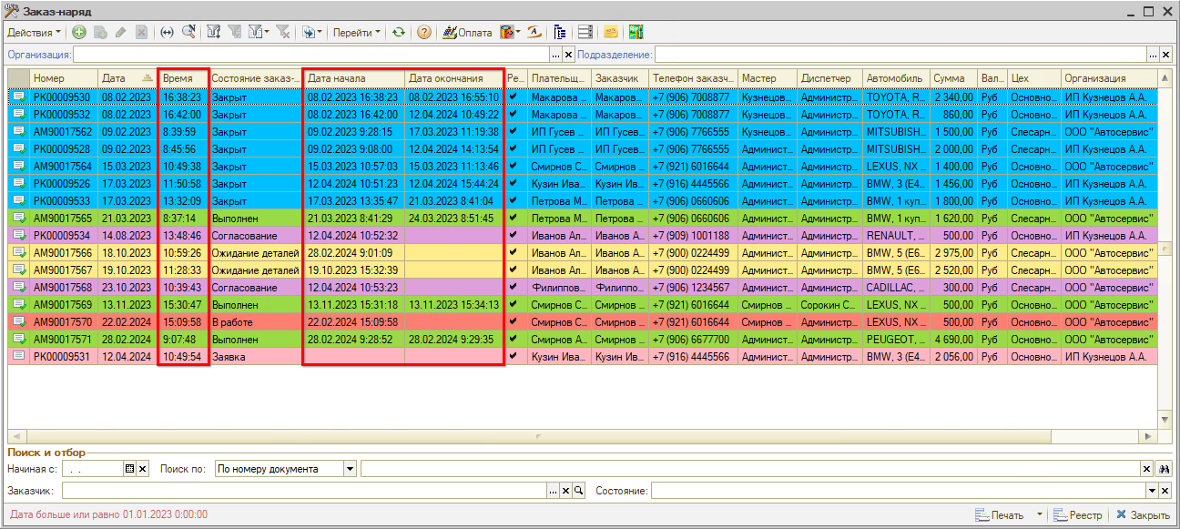The height and width of the screenshot is (529, 1180).
Task: Toggle checkmark in row PK00009531
Action: (x=514, y=357)
